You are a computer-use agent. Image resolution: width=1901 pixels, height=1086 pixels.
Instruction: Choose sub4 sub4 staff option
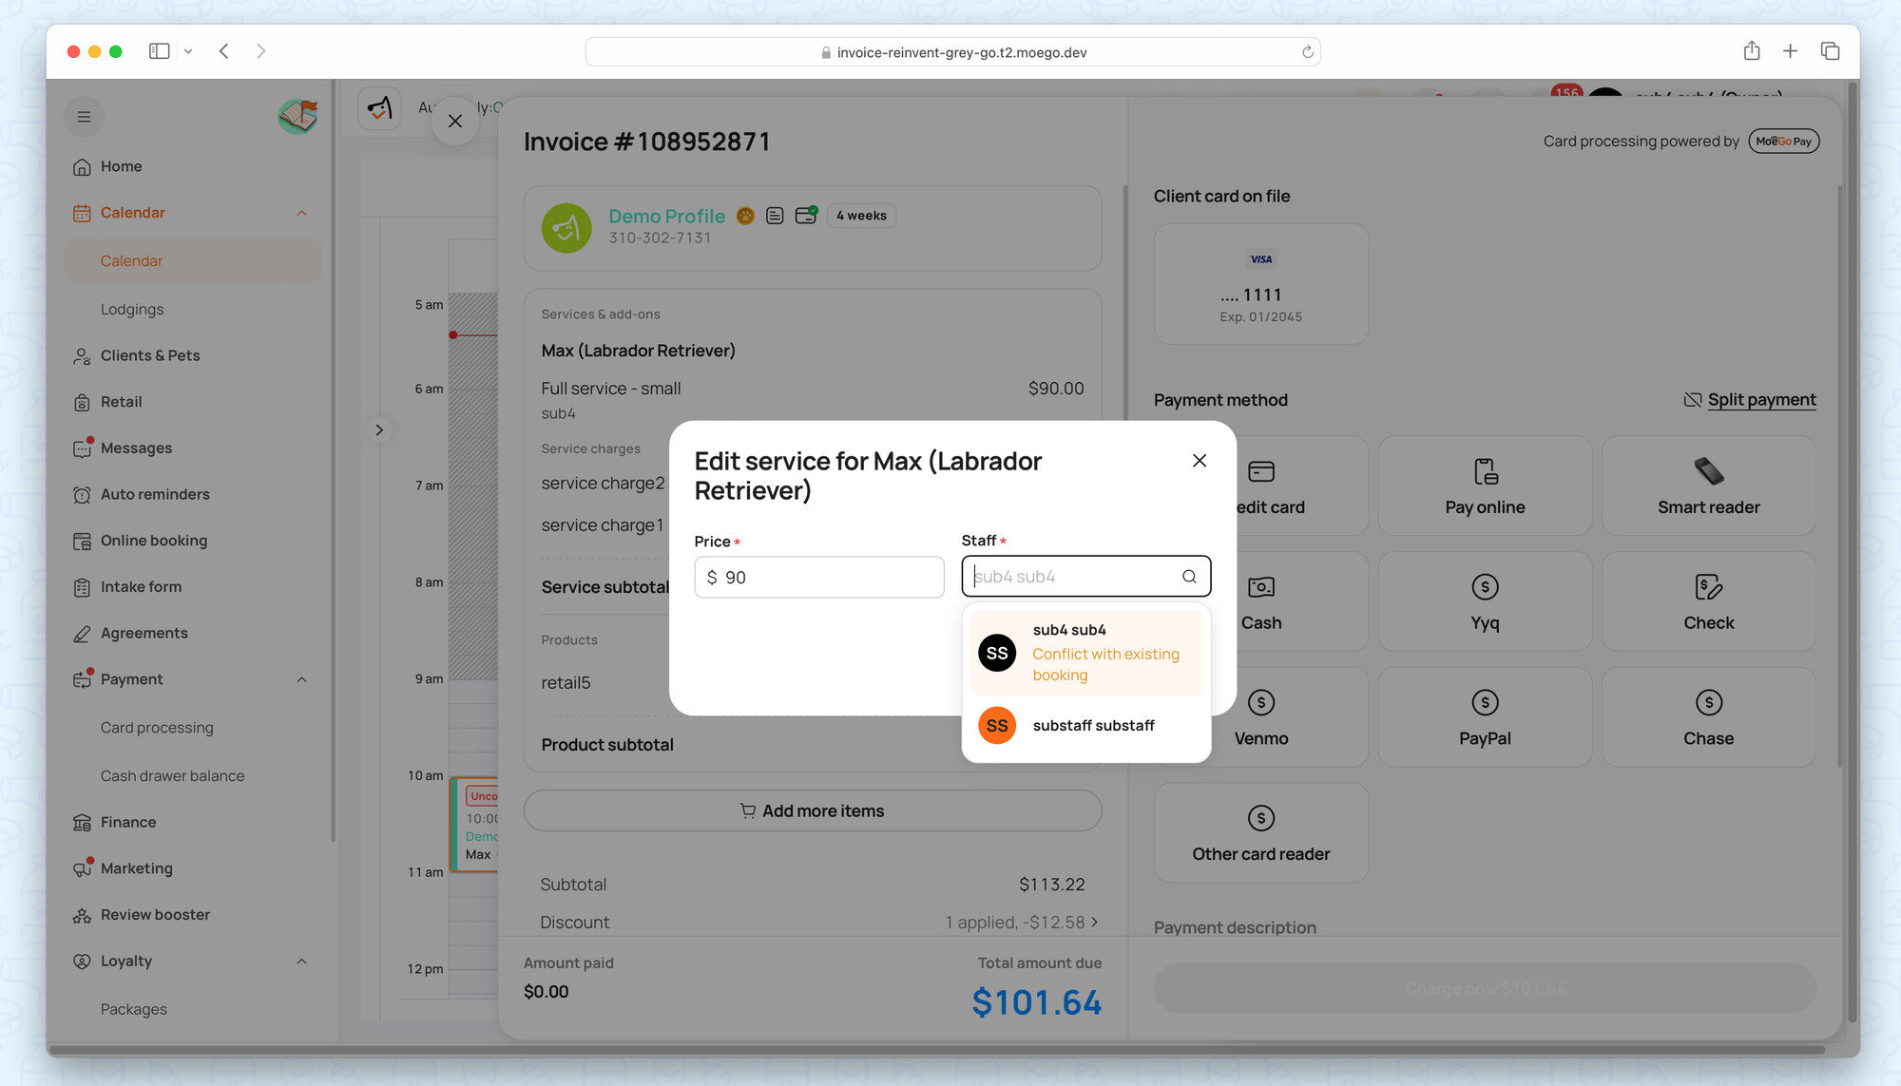coord(1085,653)
